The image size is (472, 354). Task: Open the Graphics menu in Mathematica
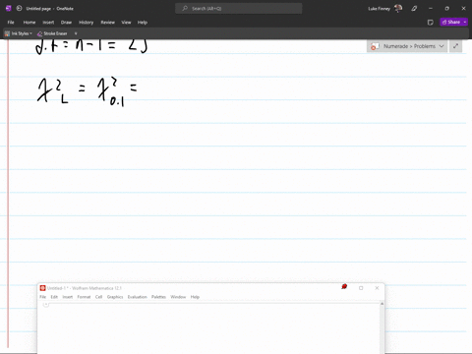tap(115, 297)
